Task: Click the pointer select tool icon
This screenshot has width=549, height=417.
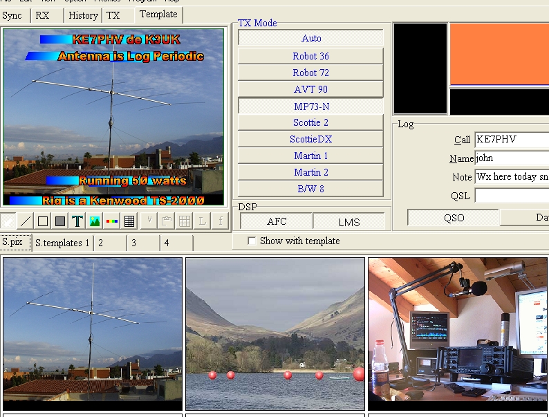Action: click(9, 221)
